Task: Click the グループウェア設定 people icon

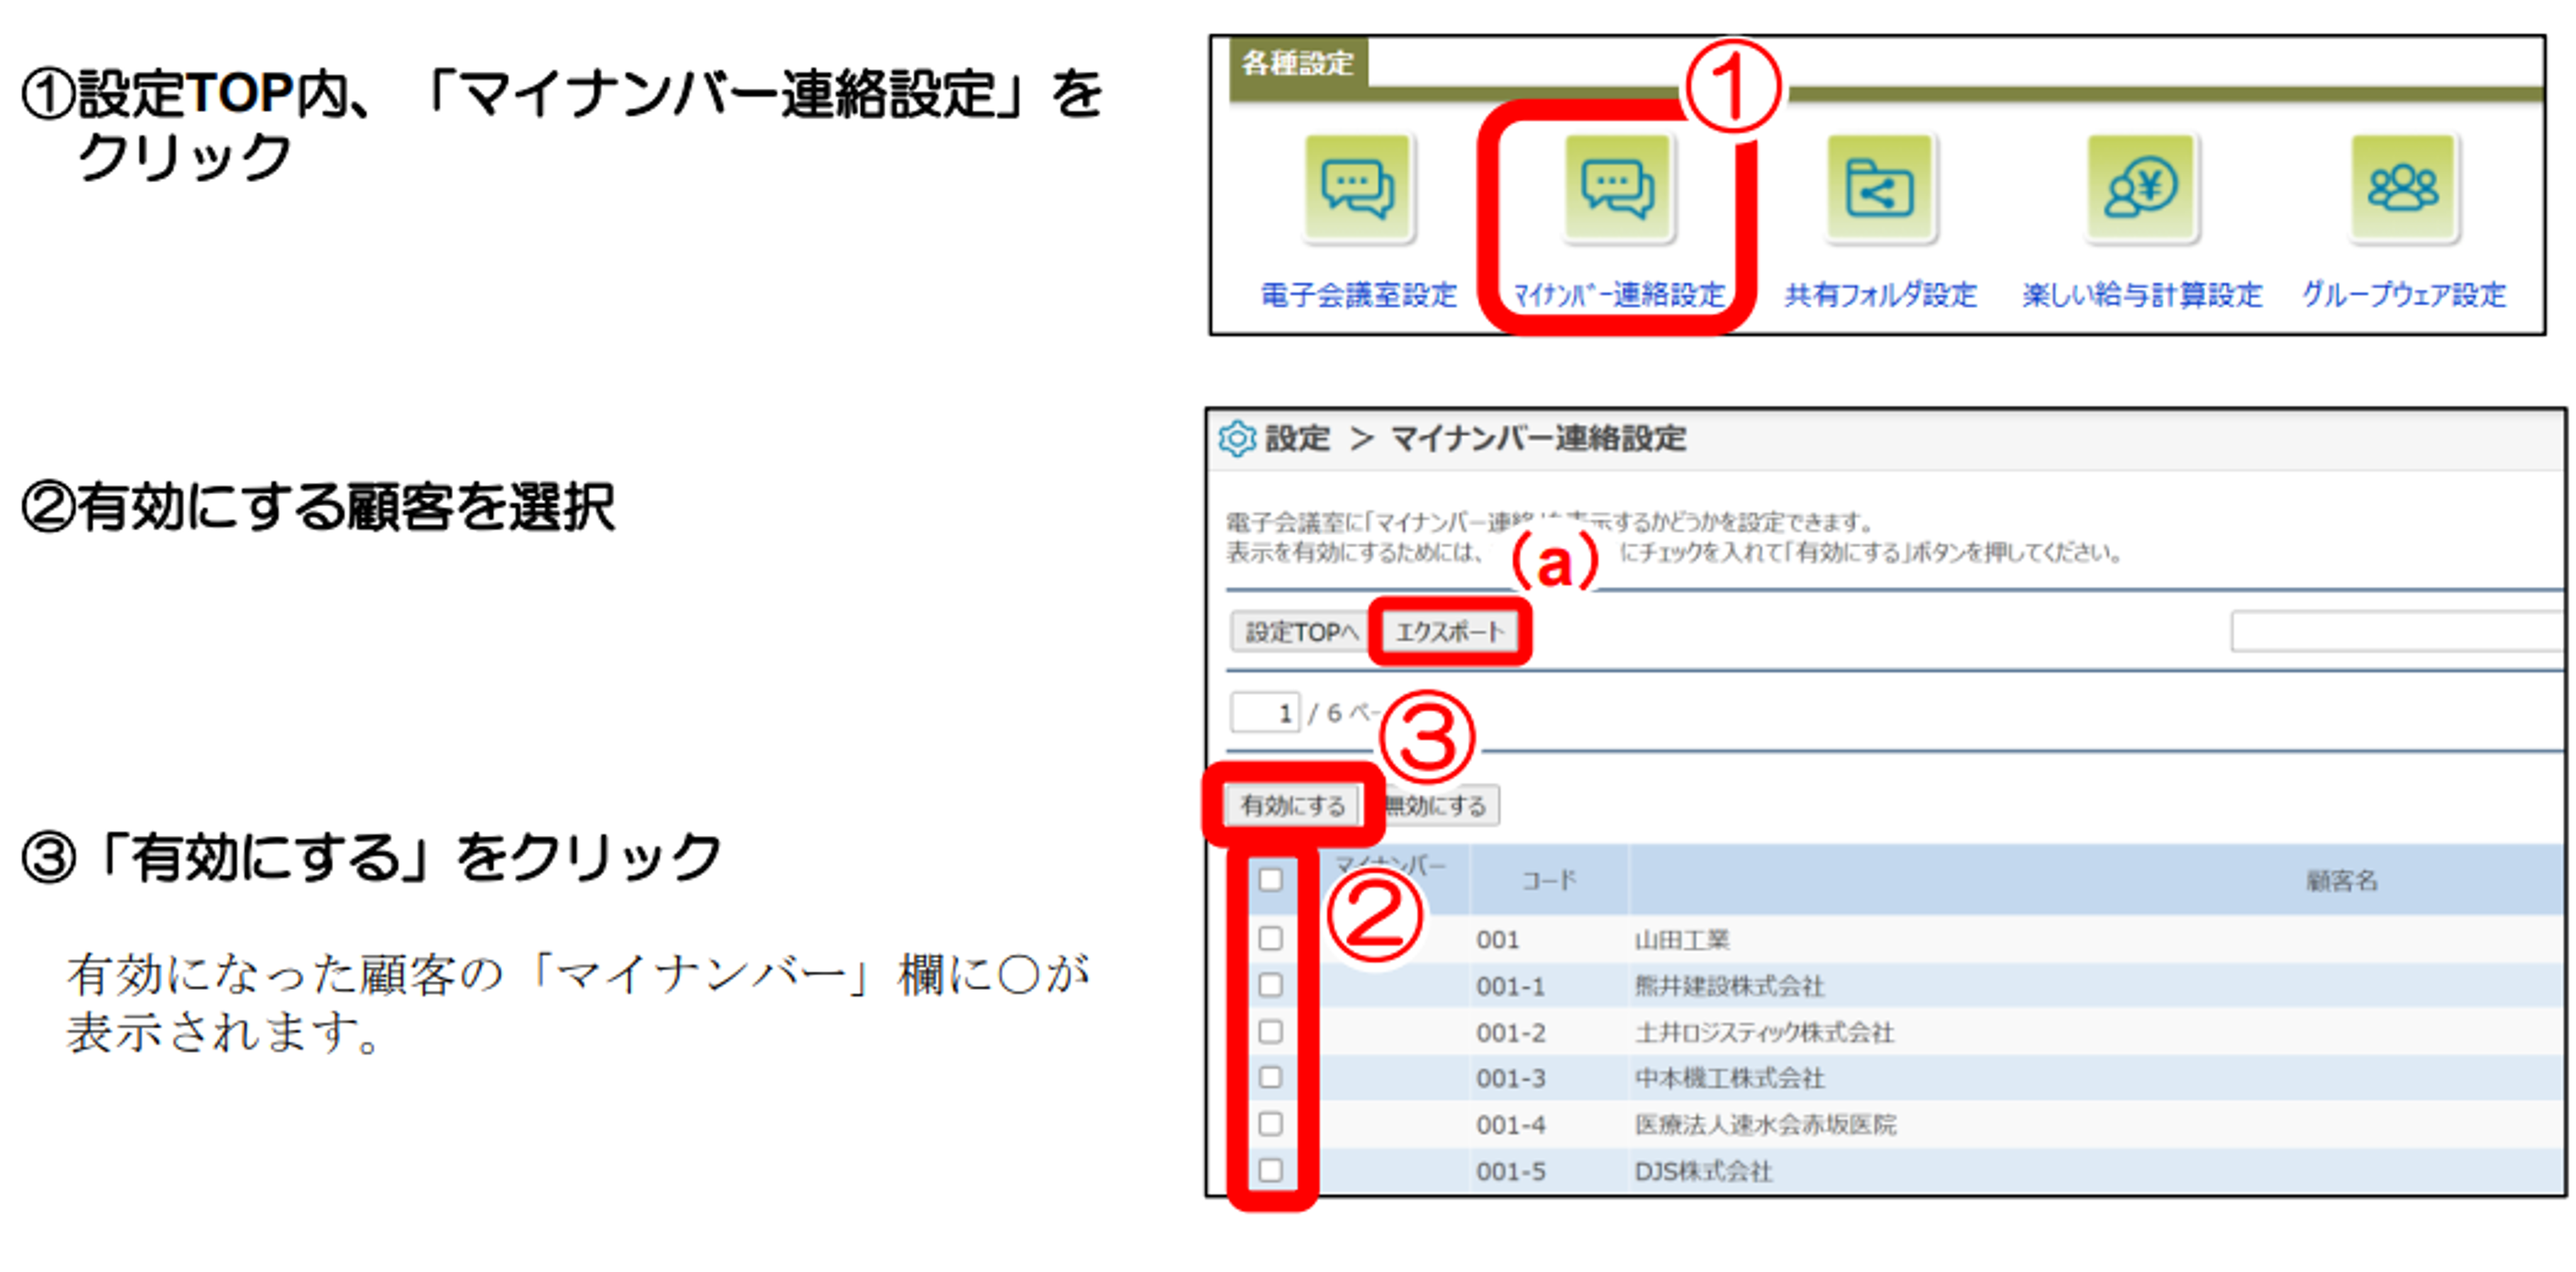Action: (2403, 188)
